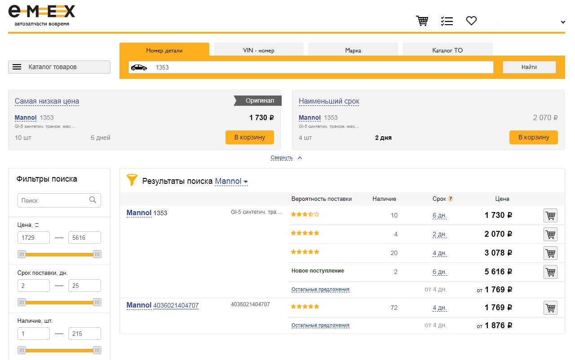The width and height of the screenshot is (575, 360).
Task: Click minimum delivery days field 2
Action: click(x=34, y=286)
